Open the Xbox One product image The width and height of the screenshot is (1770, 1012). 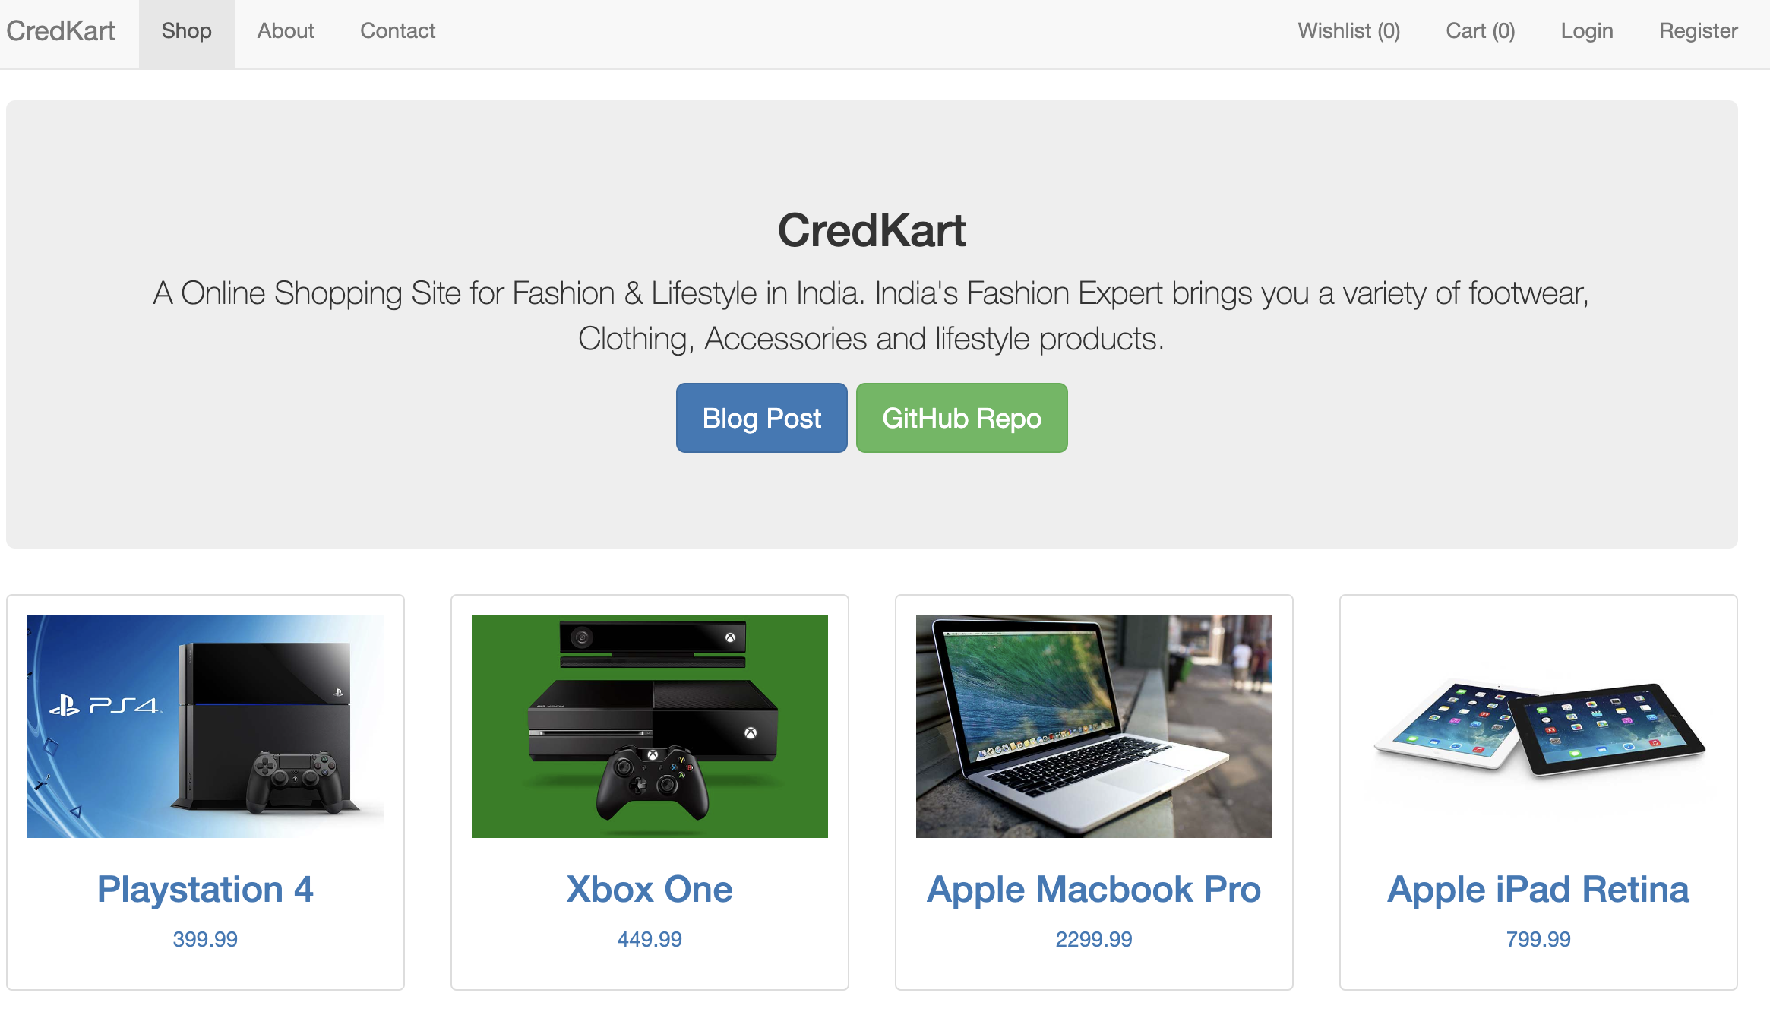(650, 726)
